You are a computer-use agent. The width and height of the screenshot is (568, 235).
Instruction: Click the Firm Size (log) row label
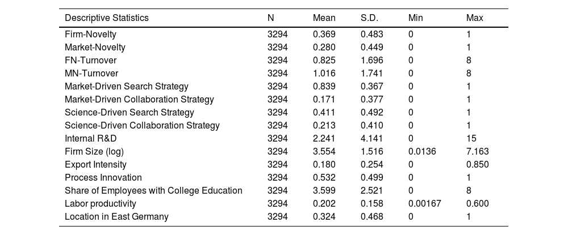click(94, 152)
